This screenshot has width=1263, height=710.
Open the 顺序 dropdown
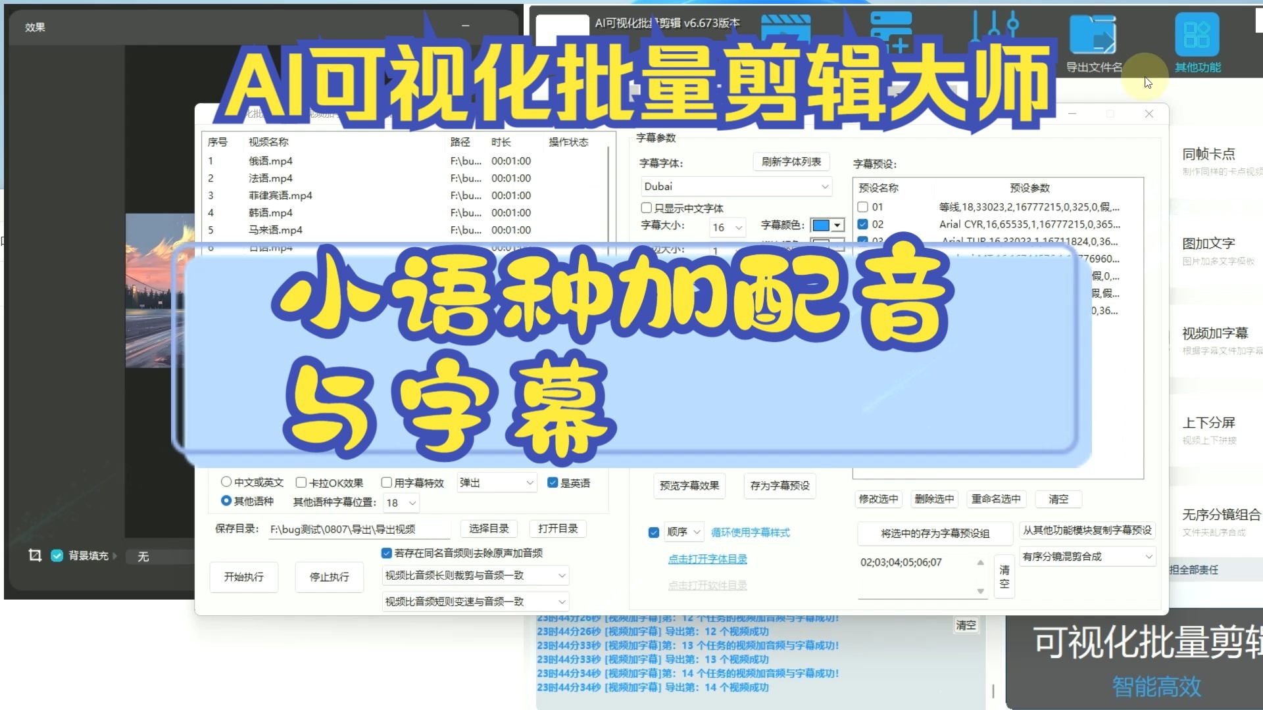click(683, 532)
